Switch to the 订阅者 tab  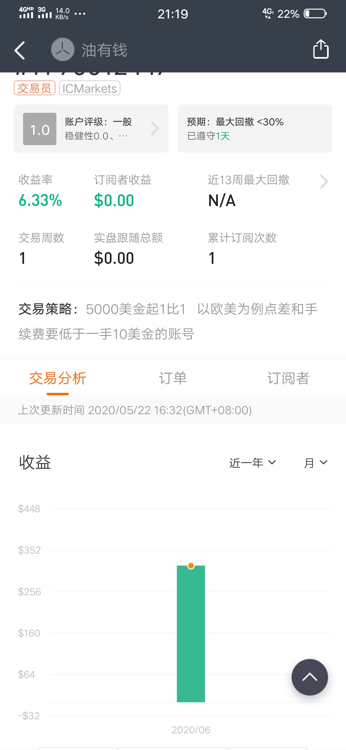coord(288,378)
